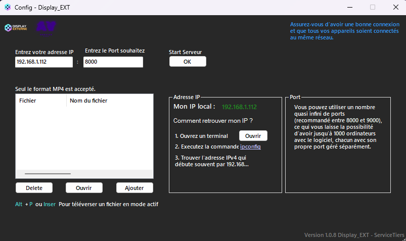Open the ipconfig link
This screenshot has width=406, height=241.
(250, 147)
